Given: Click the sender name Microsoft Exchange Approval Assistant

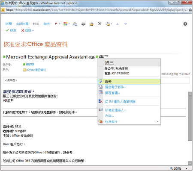Looking at the screenshot, I should click(x=47, y=57).
